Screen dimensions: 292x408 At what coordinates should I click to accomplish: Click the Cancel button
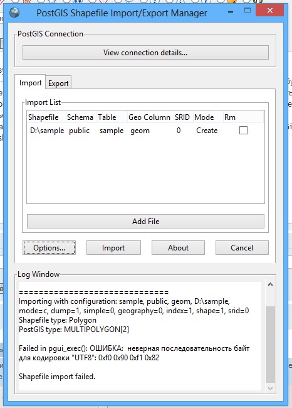coord(242,248)
